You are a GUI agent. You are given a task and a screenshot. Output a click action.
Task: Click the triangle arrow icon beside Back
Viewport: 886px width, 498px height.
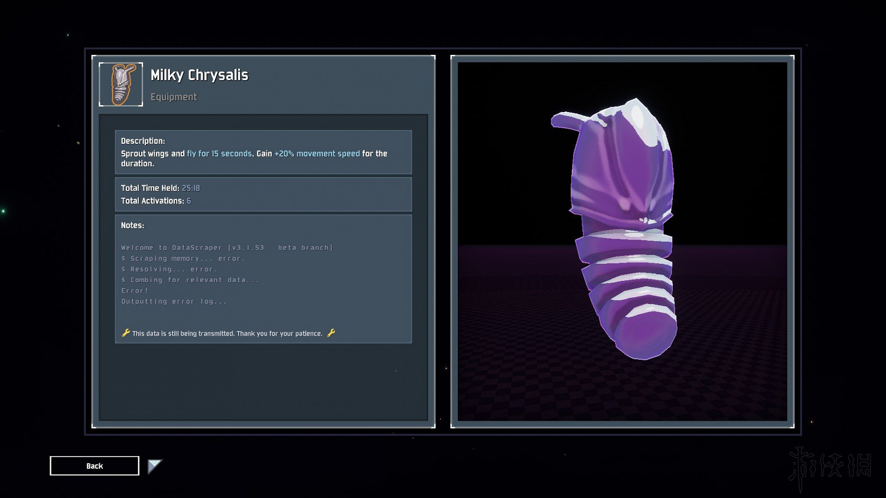pos(154,466)
